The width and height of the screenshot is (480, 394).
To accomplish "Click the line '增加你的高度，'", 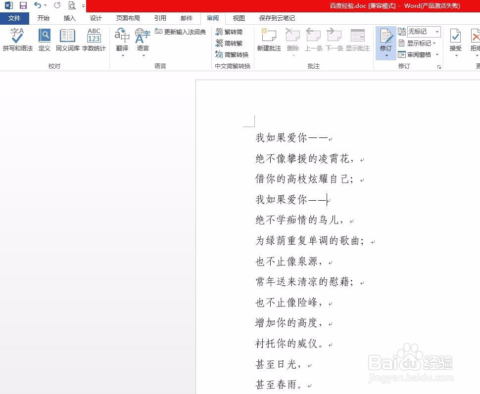I will tap(288, 322).
